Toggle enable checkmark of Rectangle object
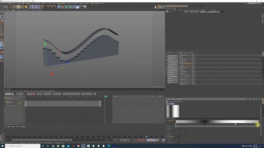 (195, 76)
